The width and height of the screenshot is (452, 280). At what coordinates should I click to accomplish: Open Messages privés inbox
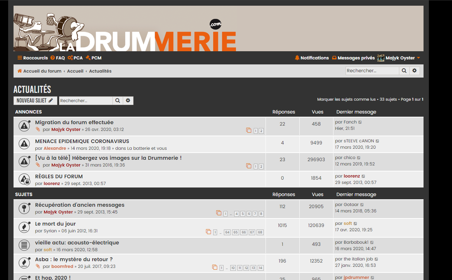pos(353,58)
